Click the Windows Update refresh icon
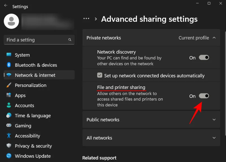This screenshot has width=226, height=162. (9, 156)
